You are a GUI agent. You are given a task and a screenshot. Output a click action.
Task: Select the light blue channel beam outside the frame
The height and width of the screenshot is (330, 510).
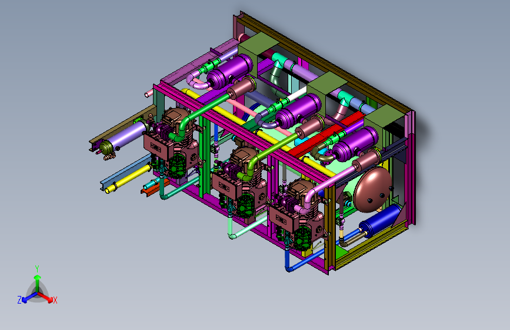tap(126, 172)
